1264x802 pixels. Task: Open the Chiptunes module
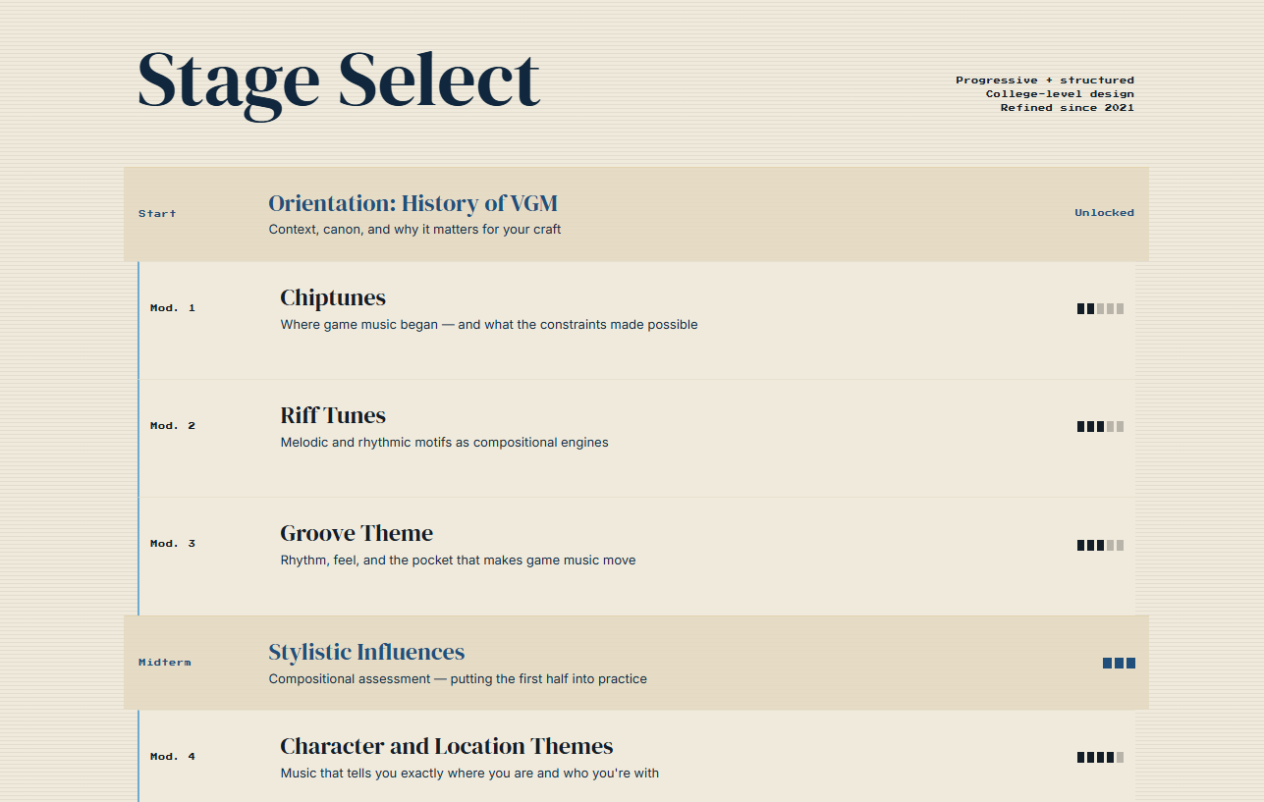click(637, 321)
